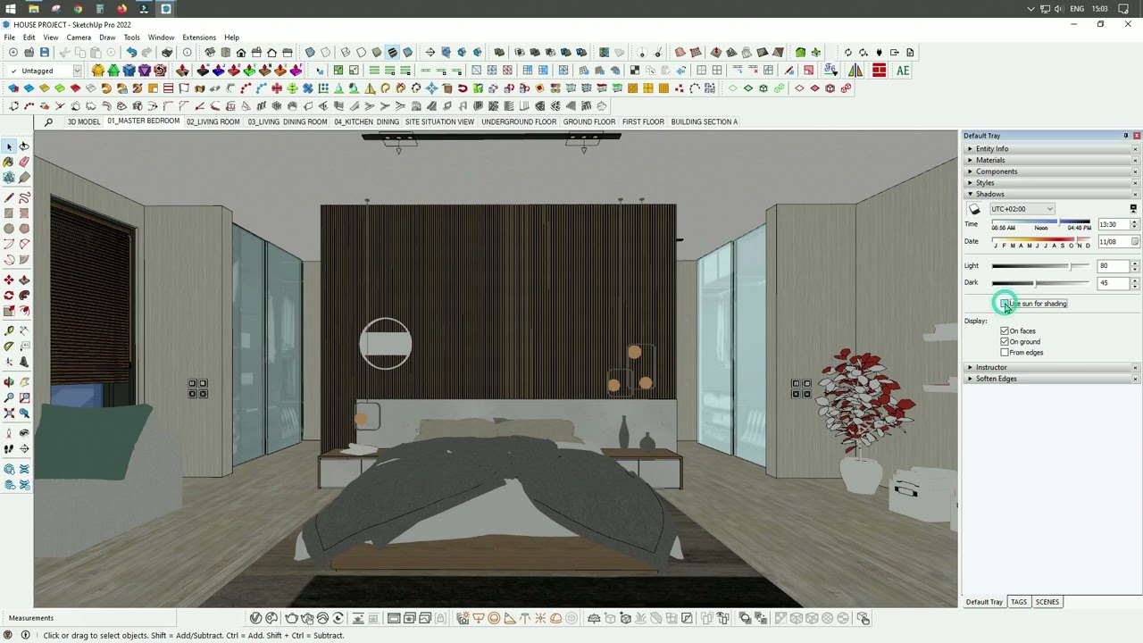Select the Line pencil tool

[9, 196]
